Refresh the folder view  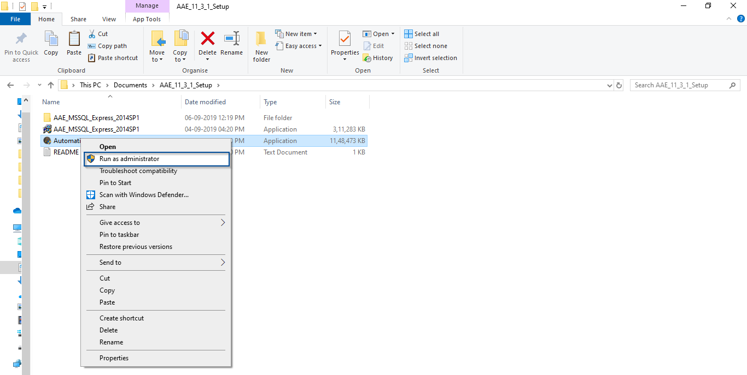(619, 85)
